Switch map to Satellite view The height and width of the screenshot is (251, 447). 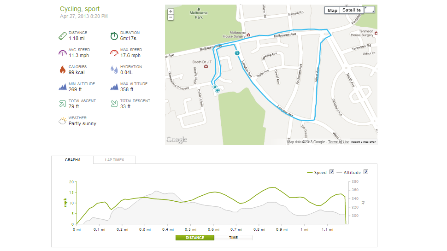[352, 10]
